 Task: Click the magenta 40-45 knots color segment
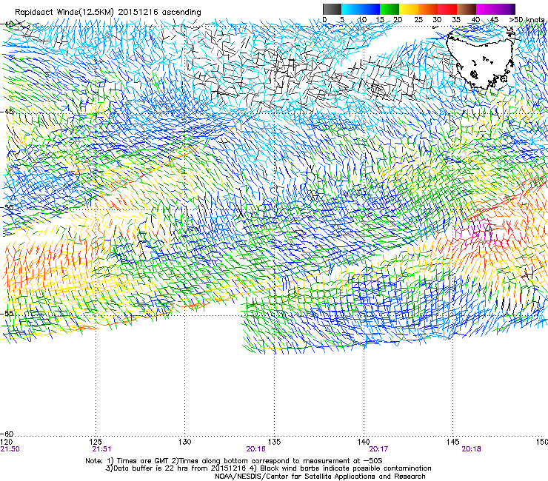[486, 9]
